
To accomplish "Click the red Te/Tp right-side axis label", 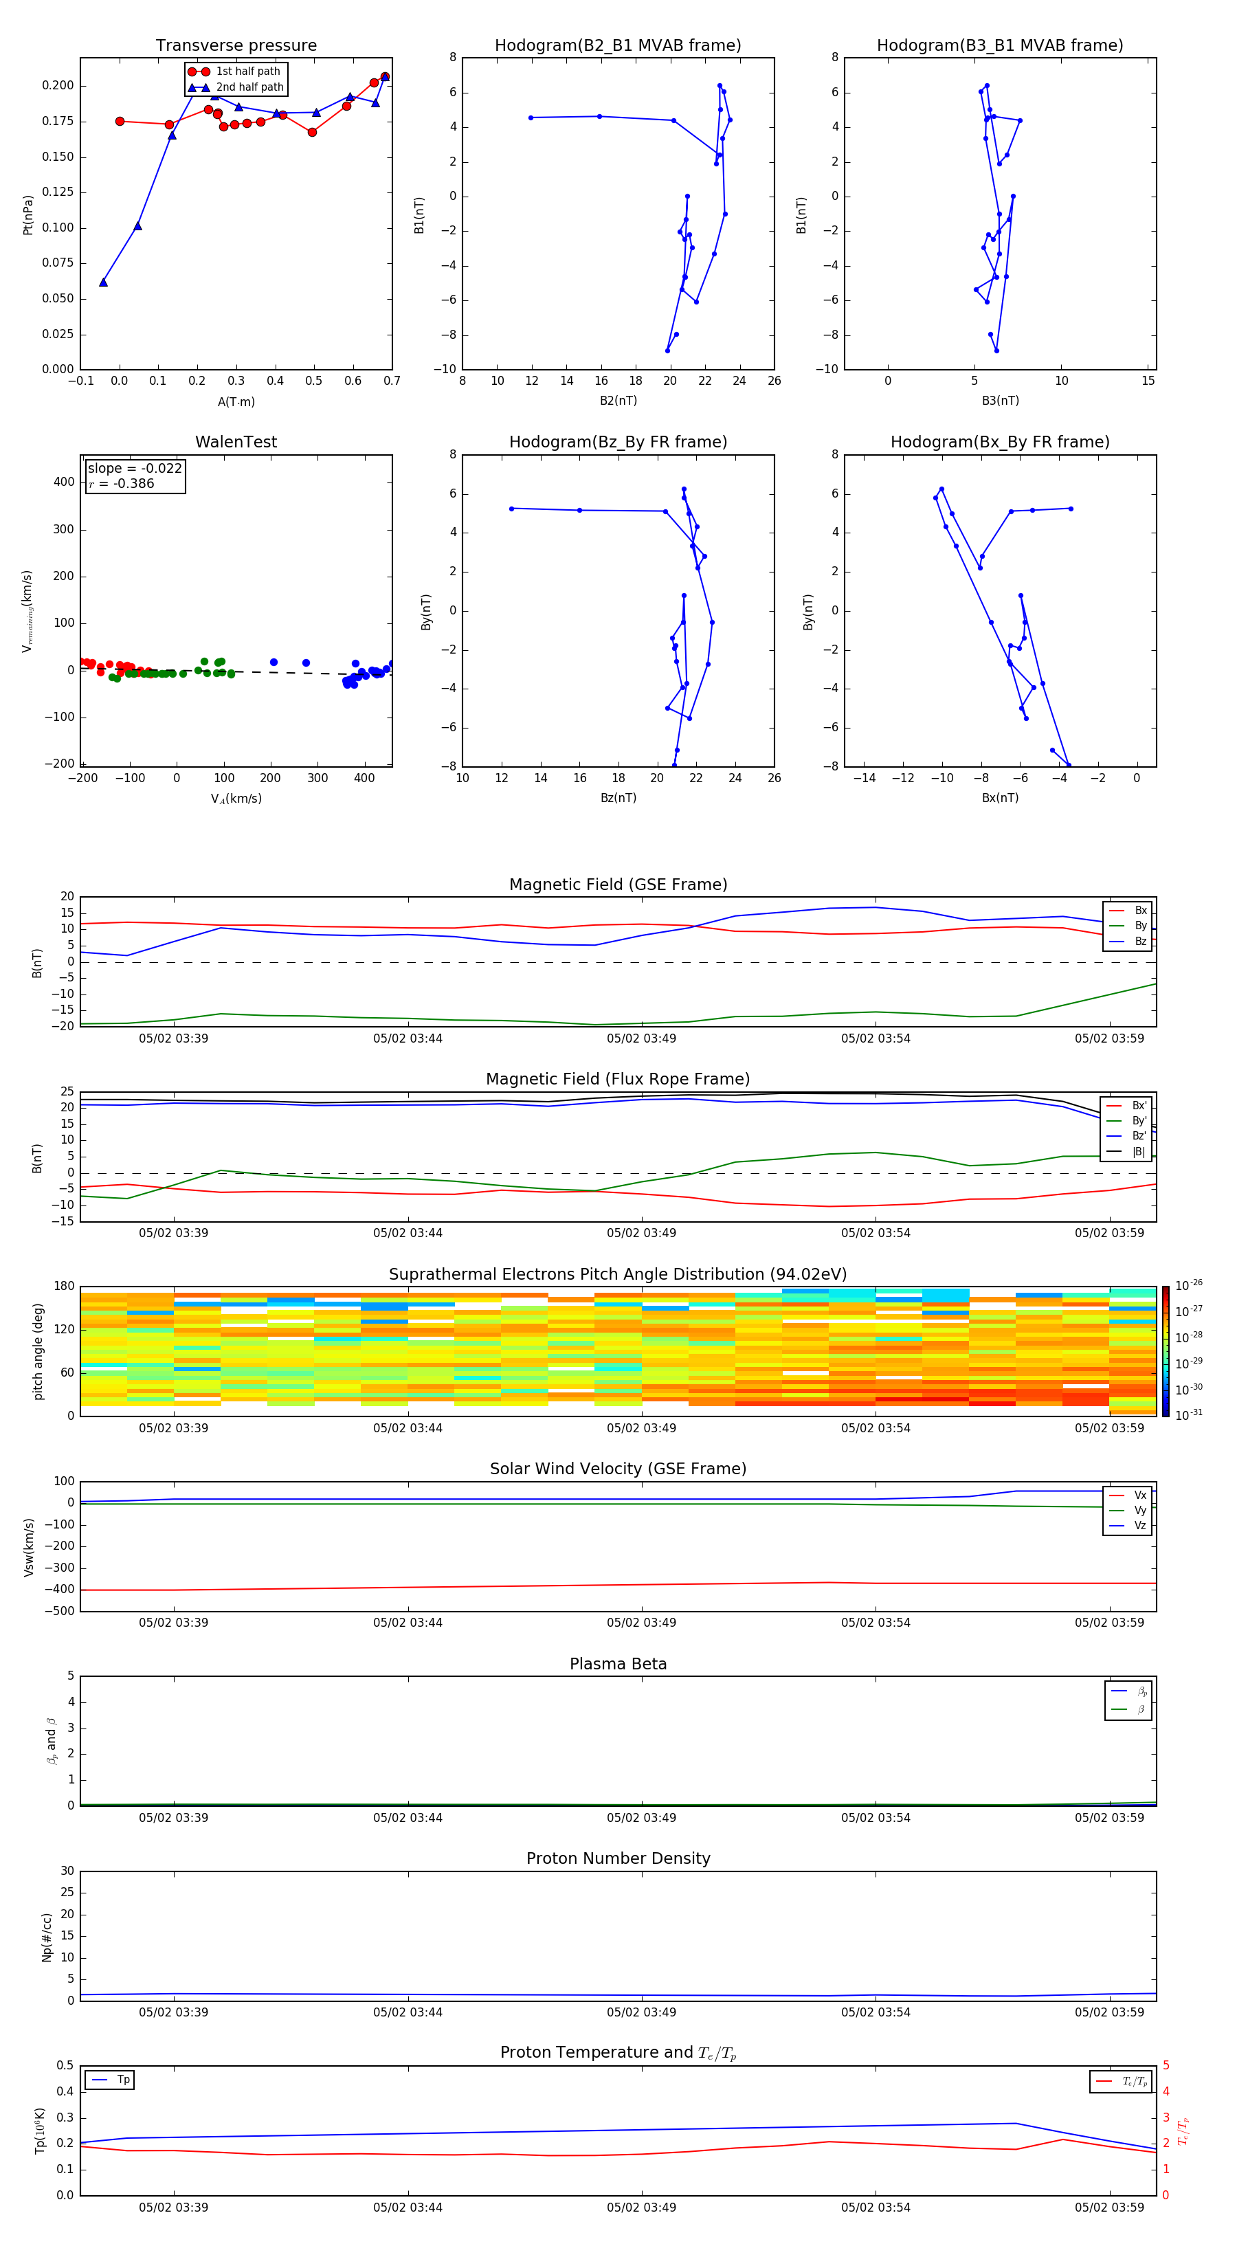I will [x=1183, y=2131].
